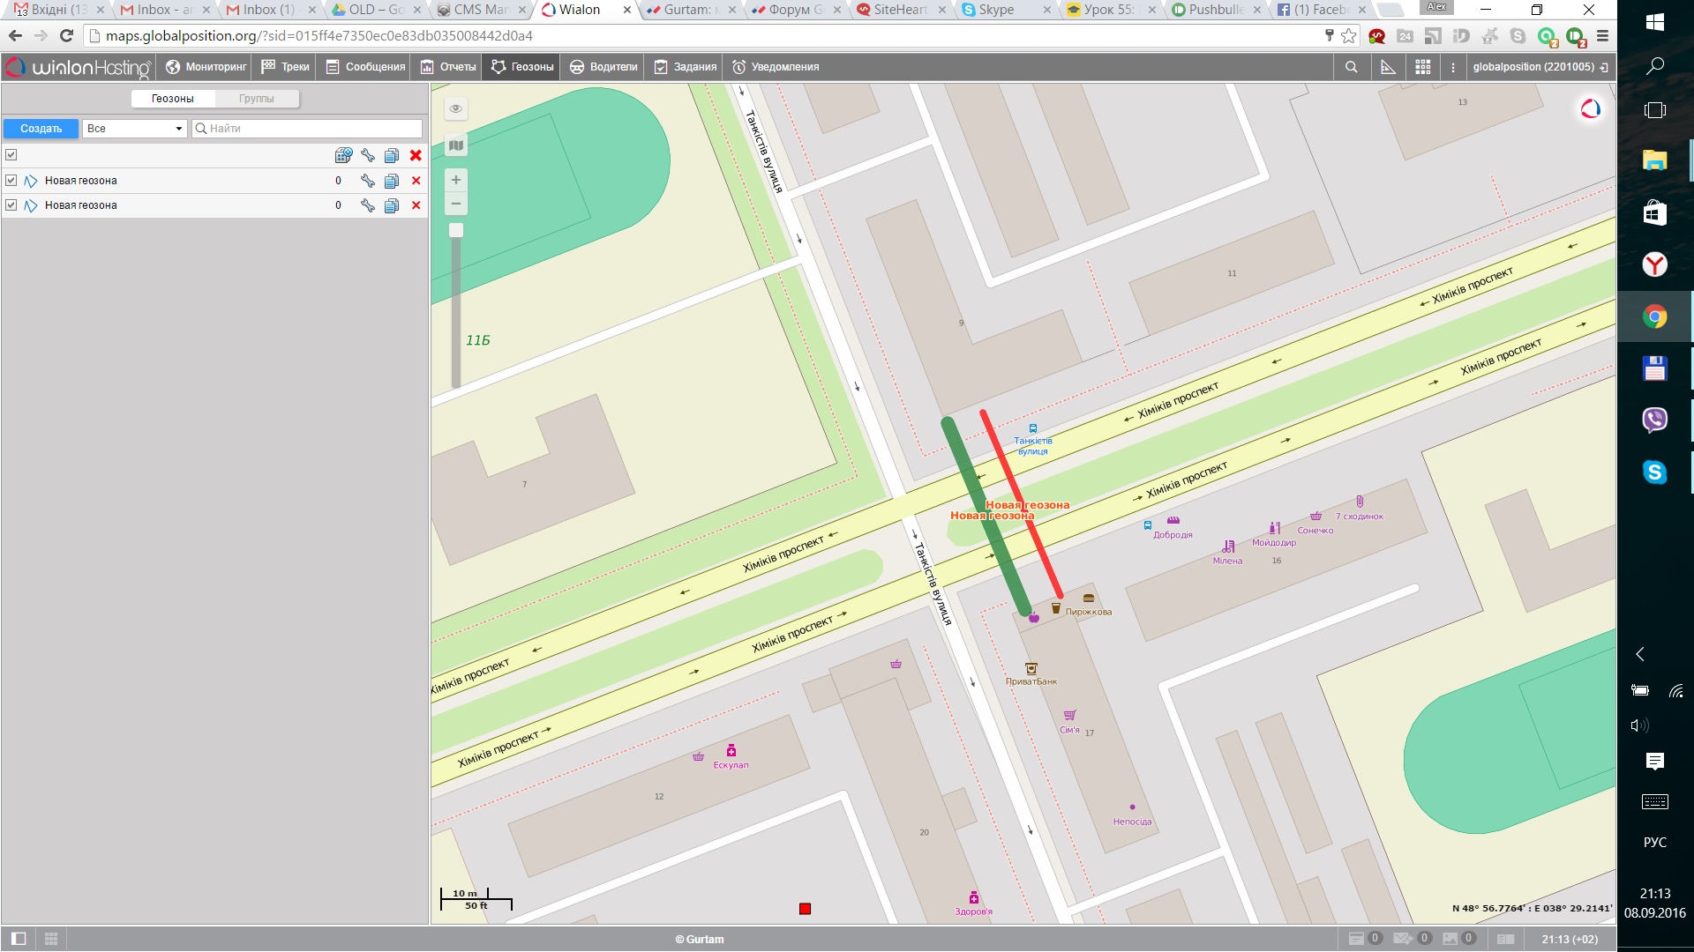Image resolution: width=1694 pixels, height=952 pixels.
Task: Open the Отчеты menu item
Action: pos(448,67)
